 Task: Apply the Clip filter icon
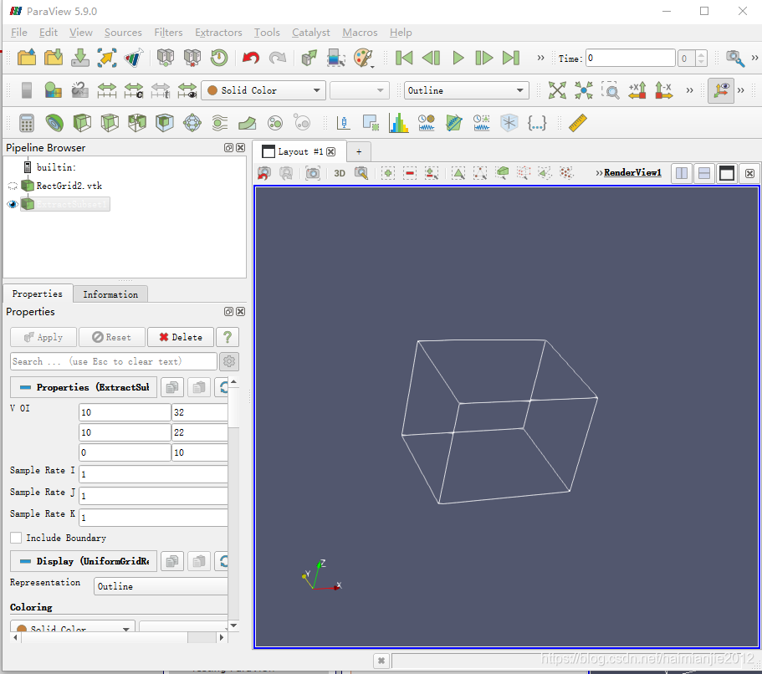coord(82,123)
